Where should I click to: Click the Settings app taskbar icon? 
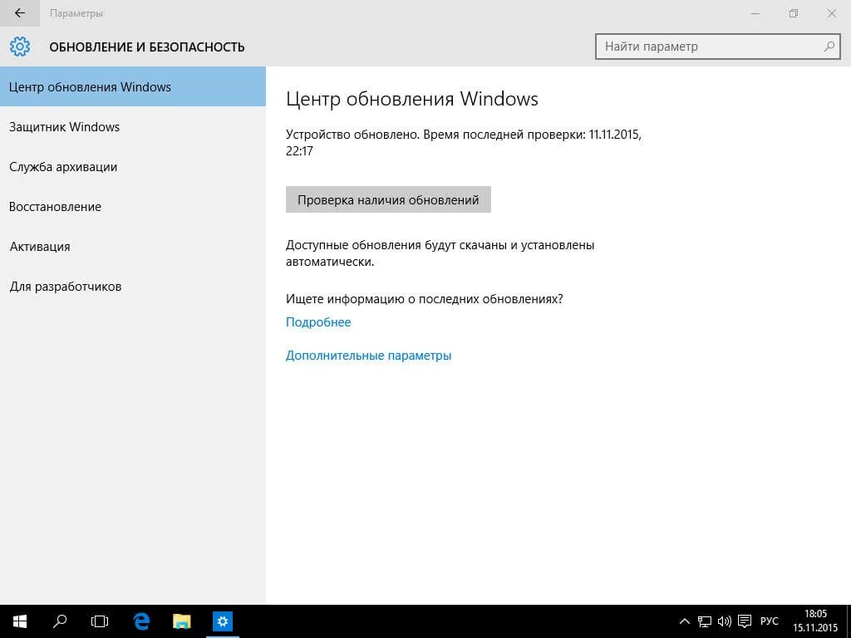[223, 621]
